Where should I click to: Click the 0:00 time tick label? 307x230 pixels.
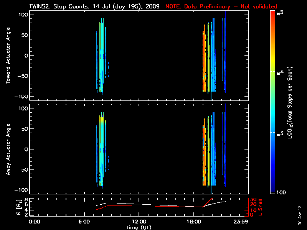pos(34,222)
